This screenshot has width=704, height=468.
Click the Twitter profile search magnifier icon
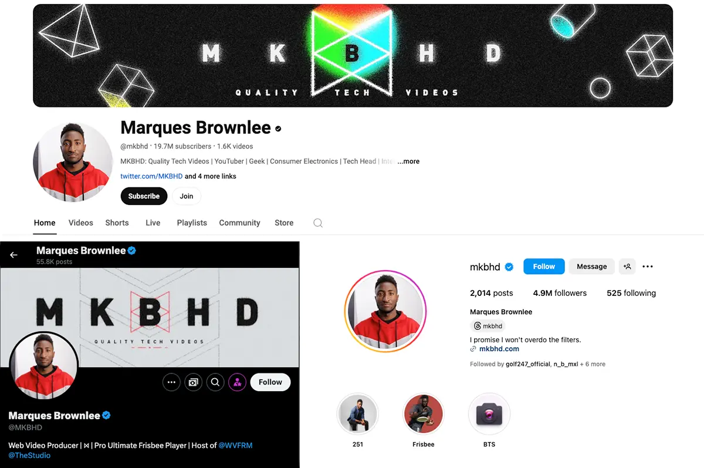pyautogui.click(x=215, y=382)
